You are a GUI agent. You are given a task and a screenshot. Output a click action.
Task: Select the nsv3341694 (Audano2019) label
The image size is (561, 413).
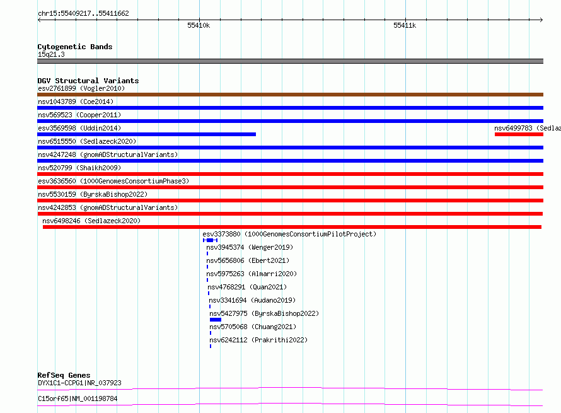pos(252,300)
